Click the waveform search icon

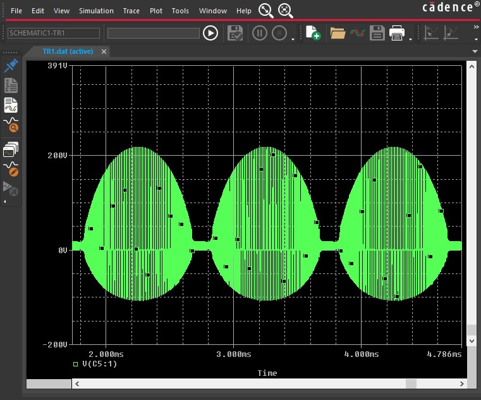[x=11, y=125]
